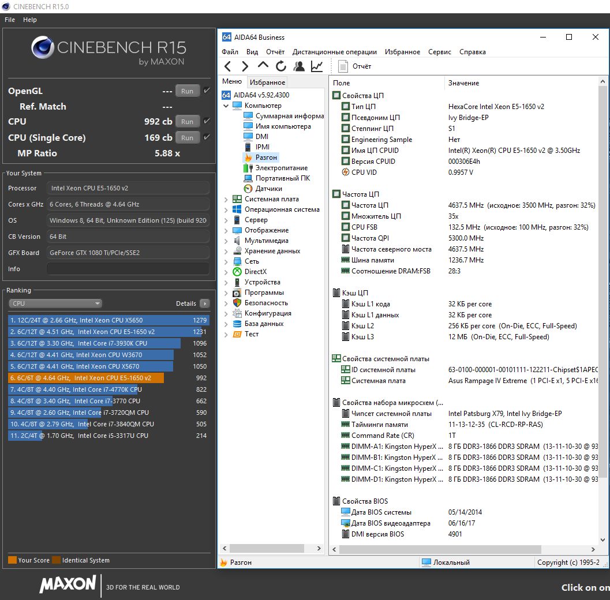The height and width of the screenshot is (600, 610).
Task: Open Cinebench Help menu
Action: (30, 20)
